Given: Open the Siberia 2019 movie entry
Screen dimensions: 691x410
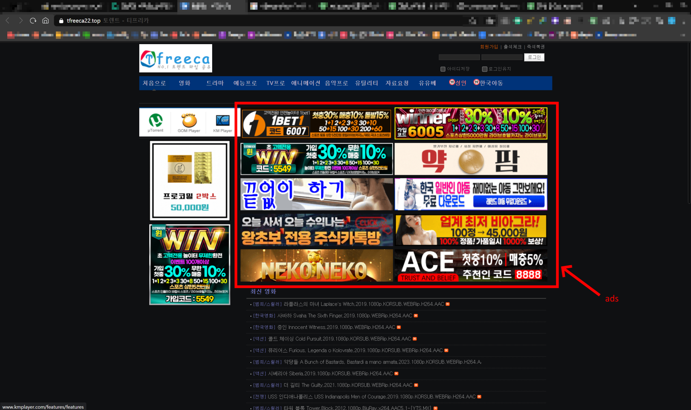Looking at the screenshot, I should click(x=330, y=373).
